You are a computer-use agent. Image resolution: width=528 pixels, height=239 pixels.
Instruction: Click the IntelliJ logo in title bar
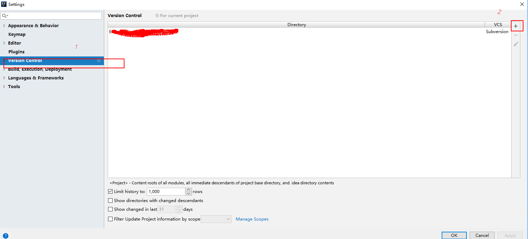(4, 4)
